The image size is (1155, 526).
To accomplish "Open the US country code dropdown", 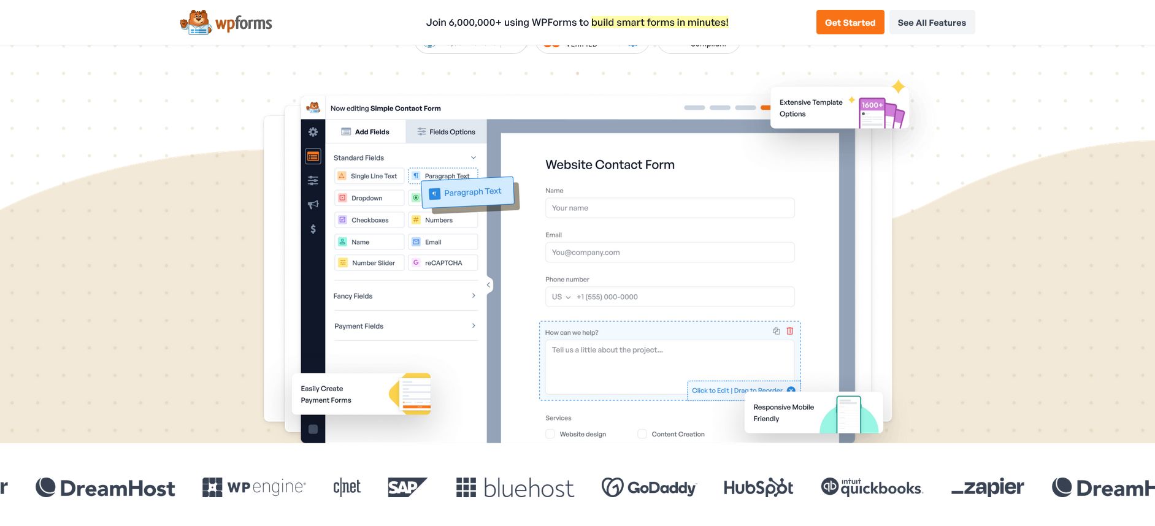I will tap(561, 297).
